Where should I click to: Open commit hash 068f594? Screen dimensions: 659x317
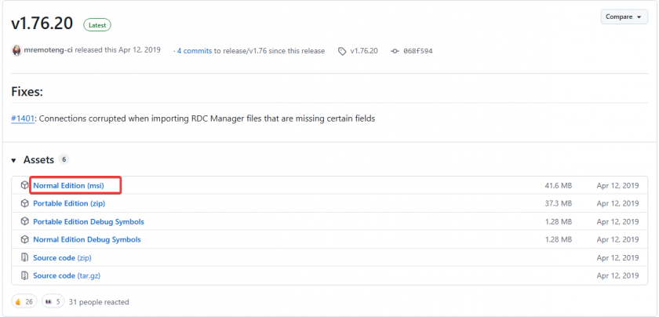419,51
